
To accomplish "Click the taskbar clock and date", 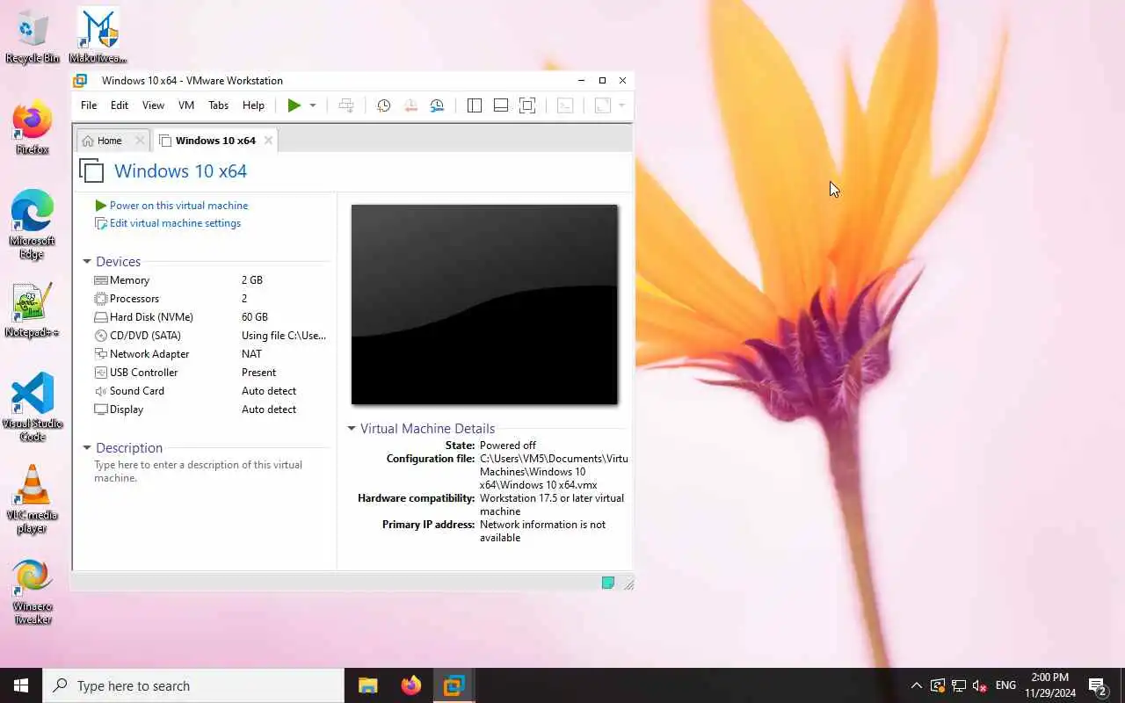I will (x=1050, y=685).
